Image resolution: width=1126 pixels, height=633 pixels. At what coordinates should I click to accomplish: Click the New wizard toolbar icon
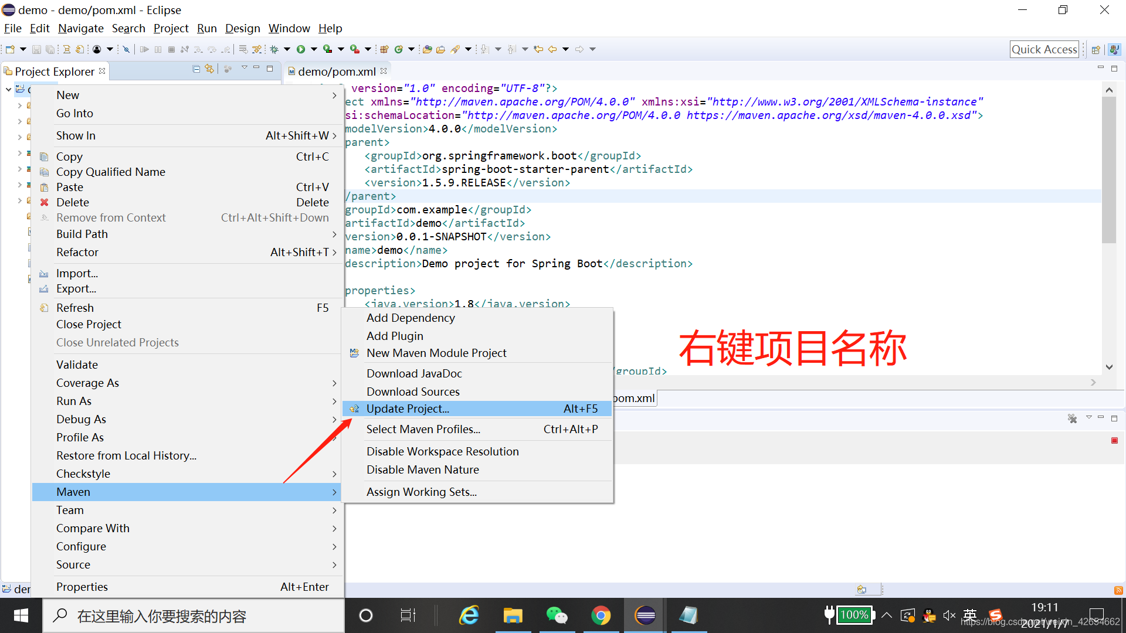10,49
